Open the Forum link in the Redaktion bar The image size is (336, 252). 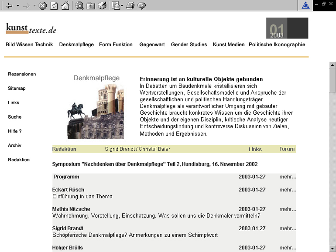click(x=287, y=149)
